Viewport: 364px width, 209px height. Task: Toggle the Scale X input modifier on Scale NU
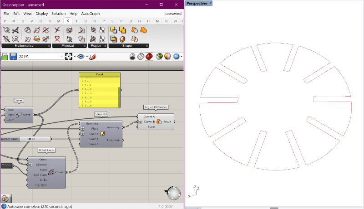tap(82, 134)
